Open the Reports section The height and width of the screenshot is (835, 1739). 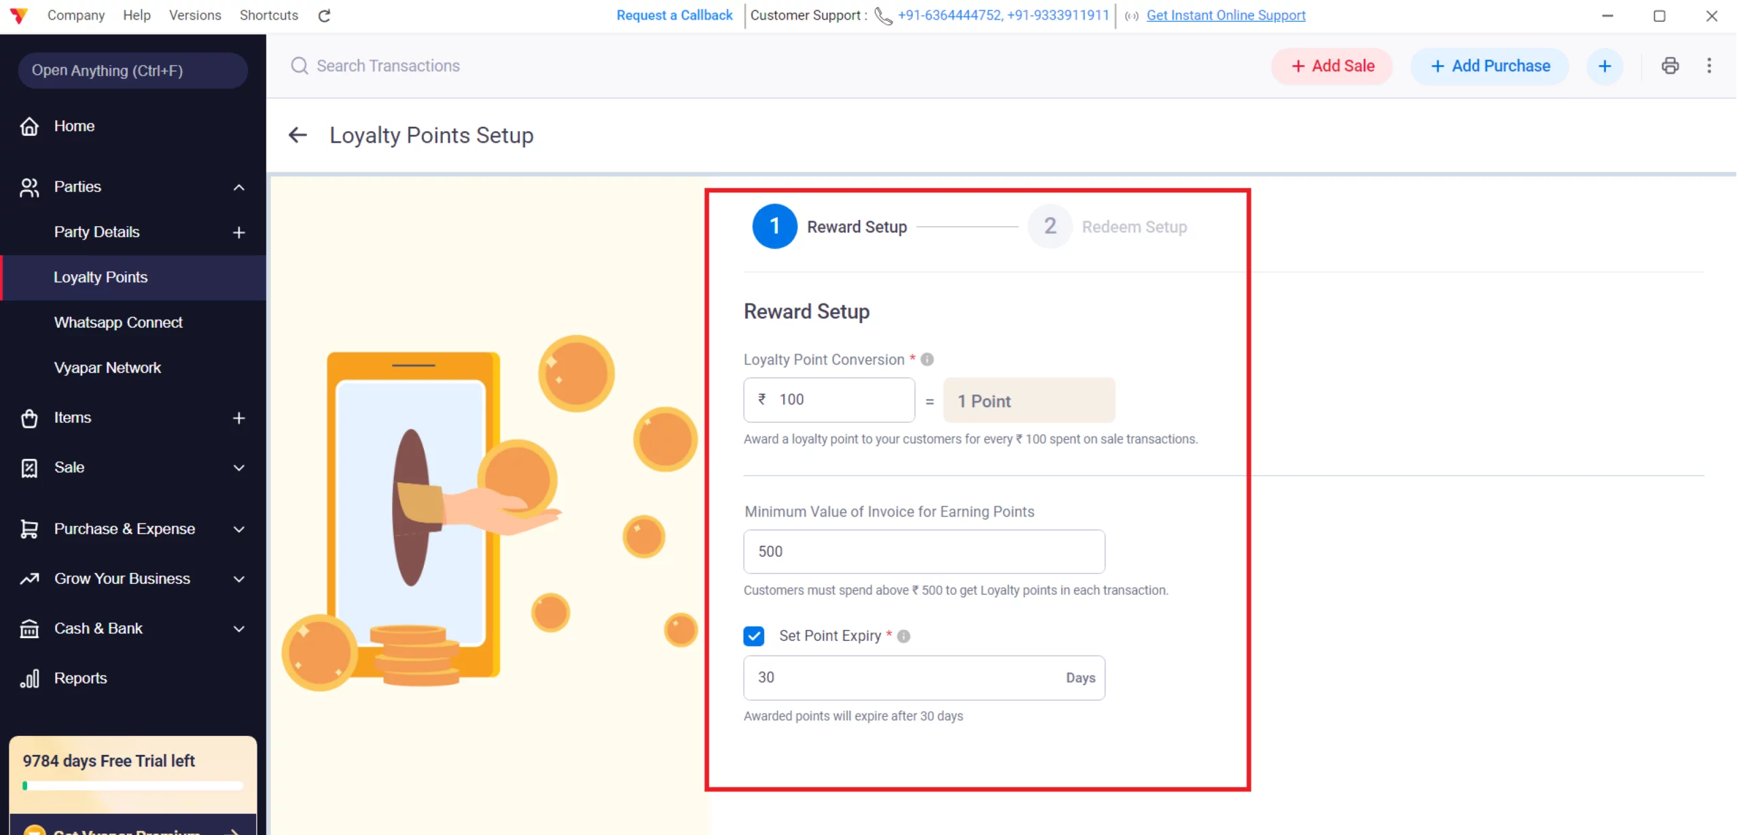coord(79,678)
